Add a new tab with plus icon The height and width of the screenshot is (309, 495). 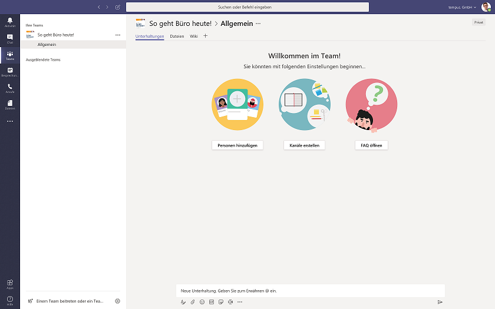pyautogui.click(x=205, y=36)
